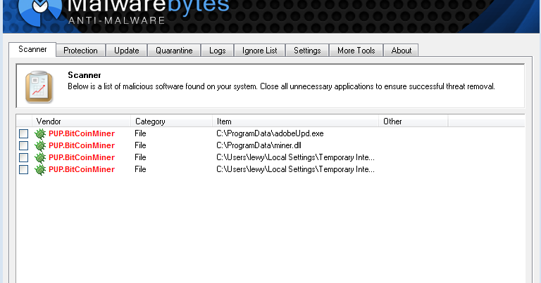Go to the Quarantine tab
The width and height of the screenshot is (541, 283).
(x=174, y=51)
